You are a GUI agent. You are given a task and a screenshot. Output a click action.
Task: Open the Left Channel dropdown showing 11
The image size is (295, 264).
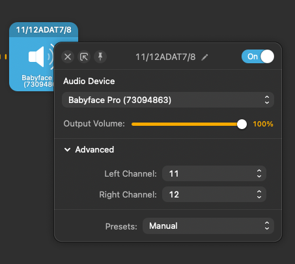pyautogui.click(x=214, y=173)
